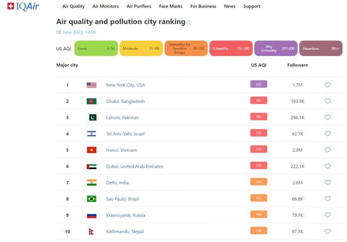Screen dimensions: 347x242
Task: Click the Followers column header
Action: point(298,65)
